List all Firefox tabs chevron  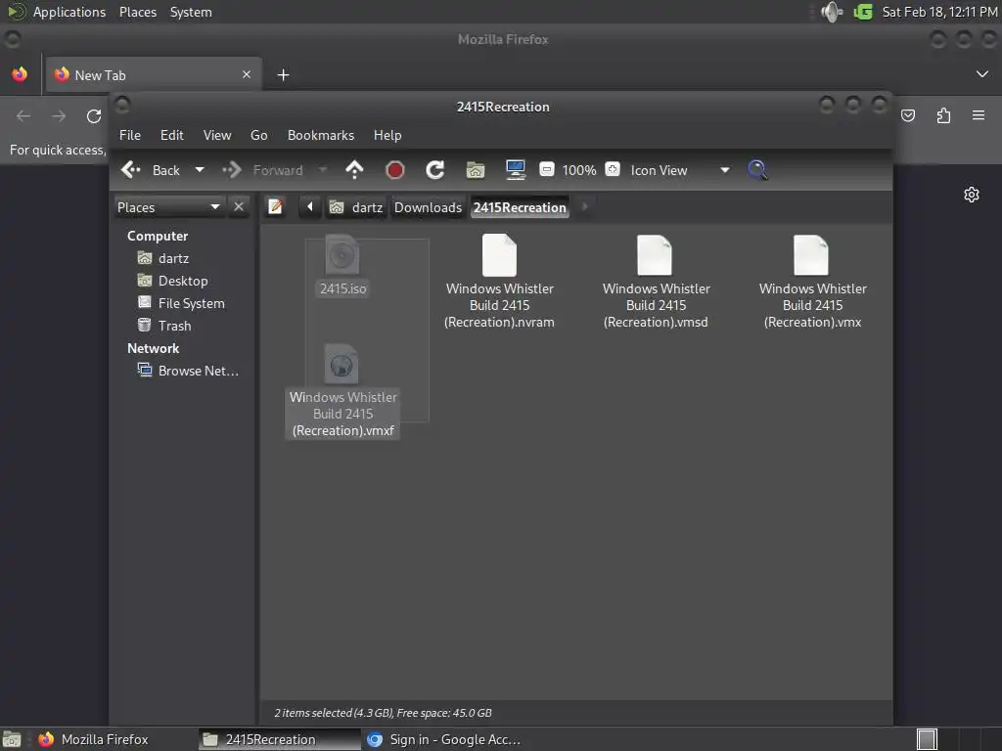982,74
